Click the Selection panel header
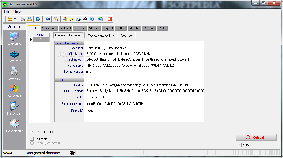The image size is (283, 158). tap(14, 26)
